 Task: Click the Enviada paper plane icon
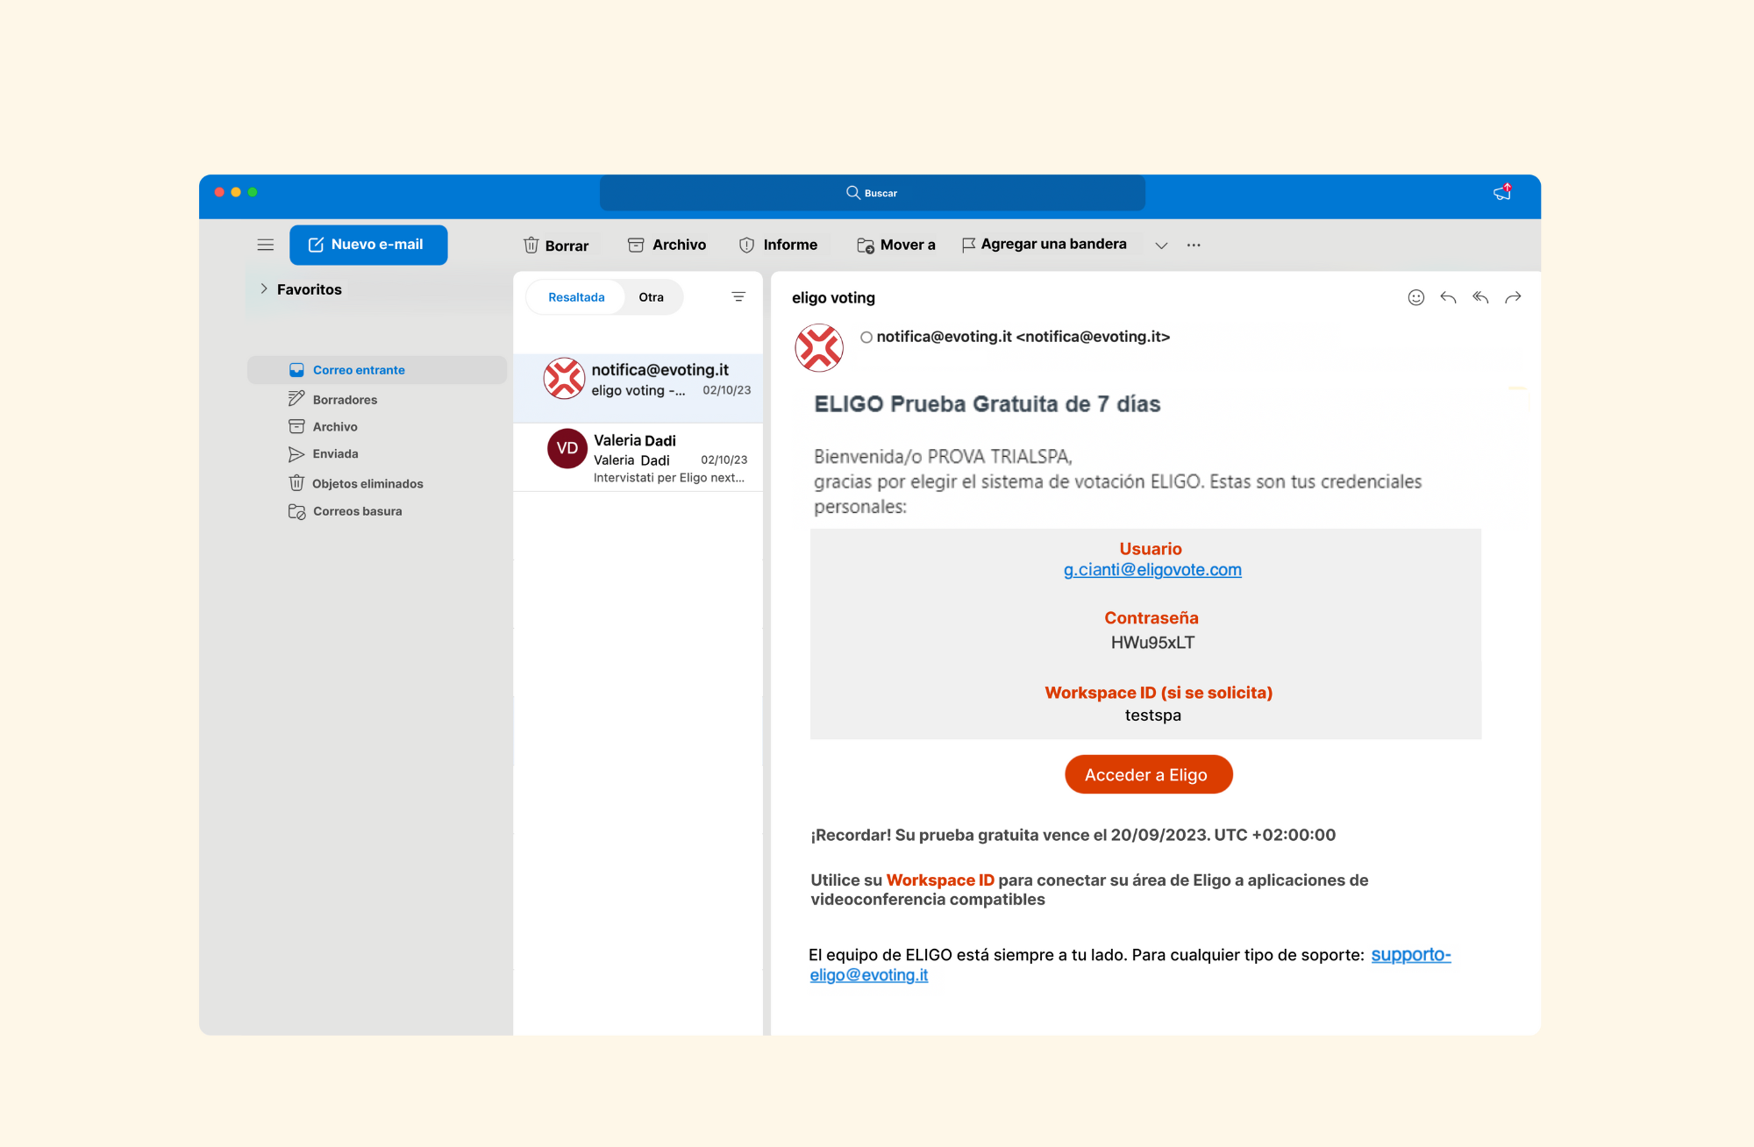[296, 454]
